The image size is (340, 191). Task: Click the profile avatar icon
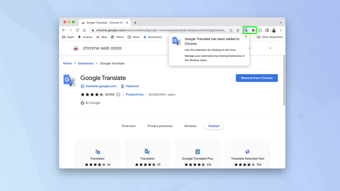(x=273, y=30)
